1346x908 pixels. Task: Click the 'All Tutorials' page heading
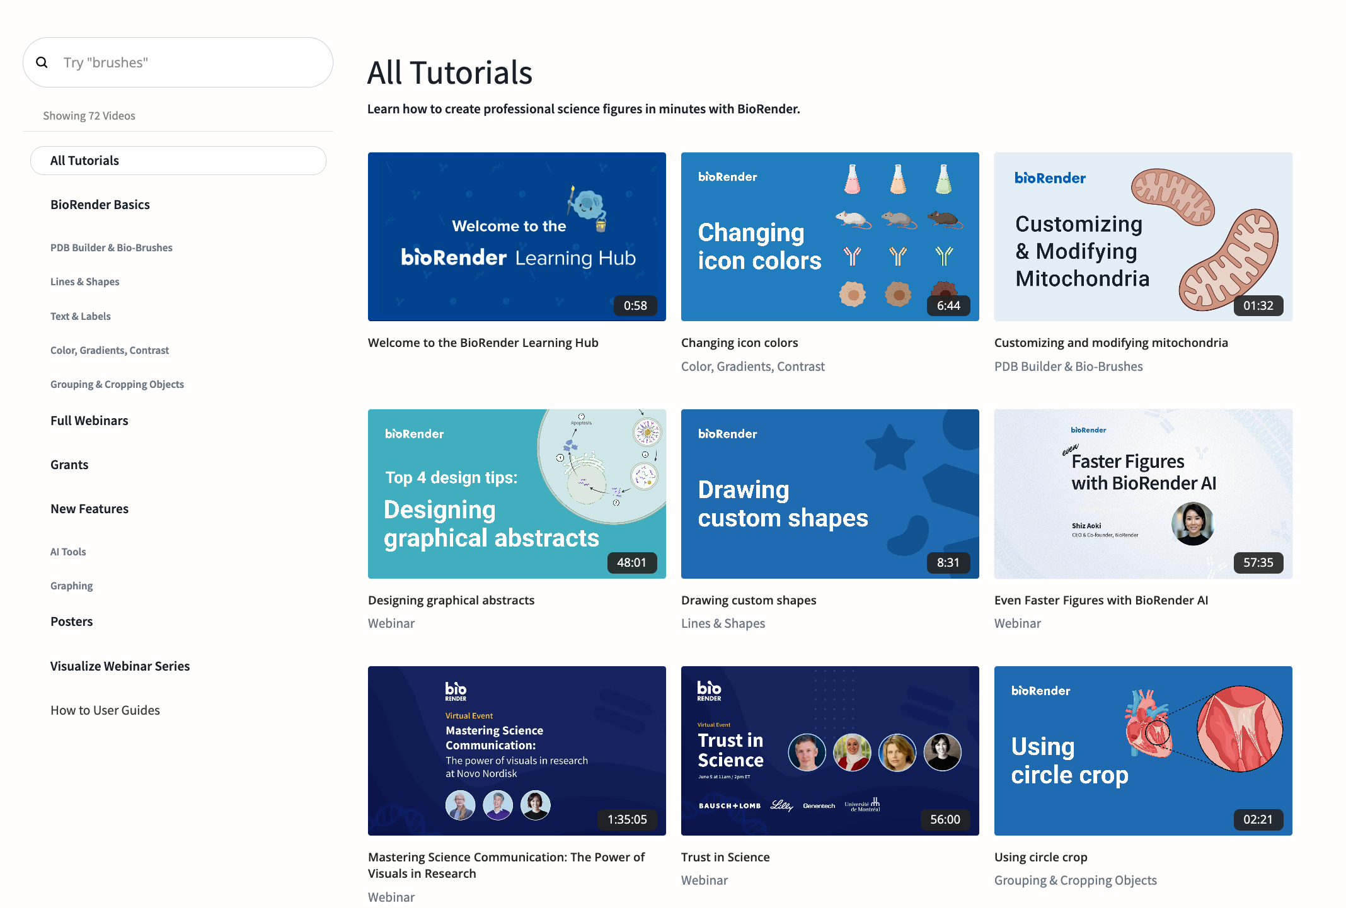click(450, 72)
